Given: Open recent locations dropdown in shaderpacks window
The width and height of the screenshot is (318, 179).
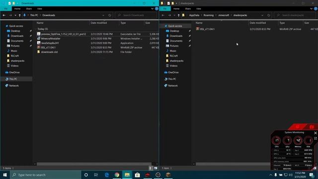Looking at the screenshot, I should point(174,15).
